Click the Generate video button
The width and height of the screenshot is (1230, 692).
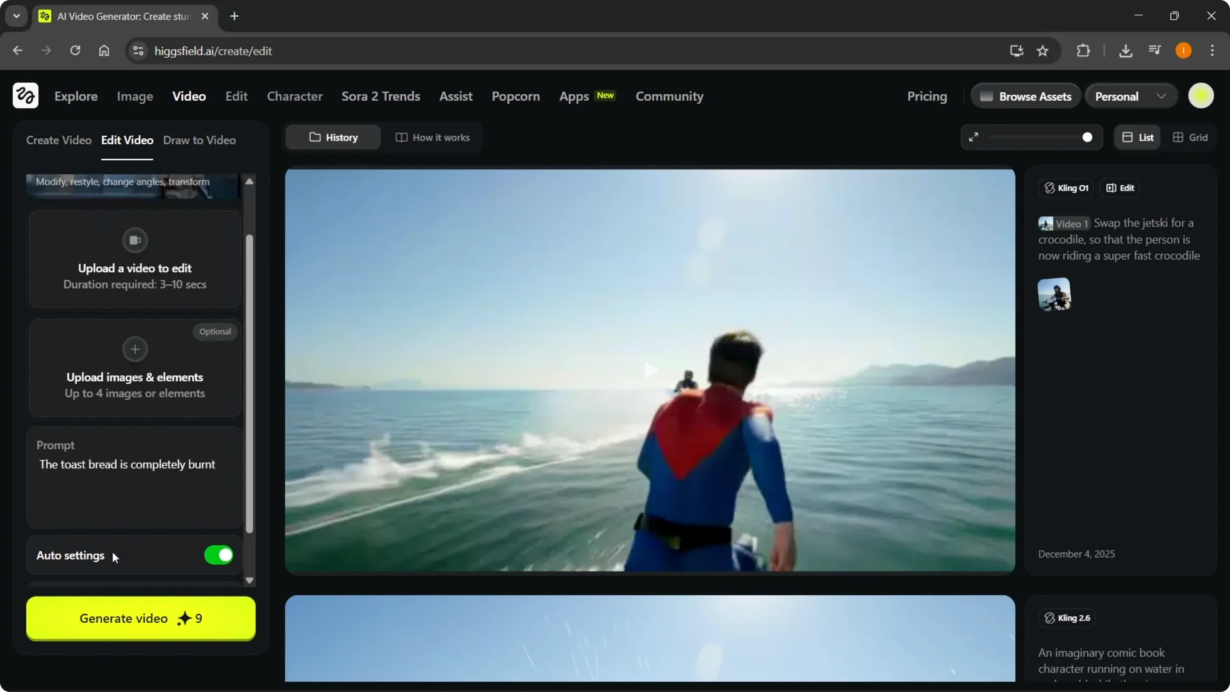tap(140, 618)
